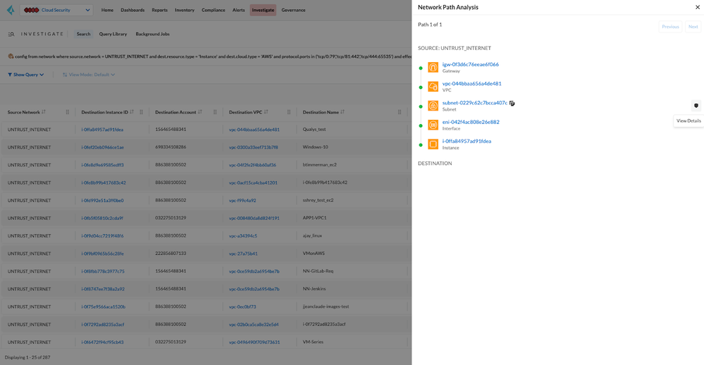Click the Source Network column drag handle
This screenshot has width=704, height=365.
tap(68, 112)
